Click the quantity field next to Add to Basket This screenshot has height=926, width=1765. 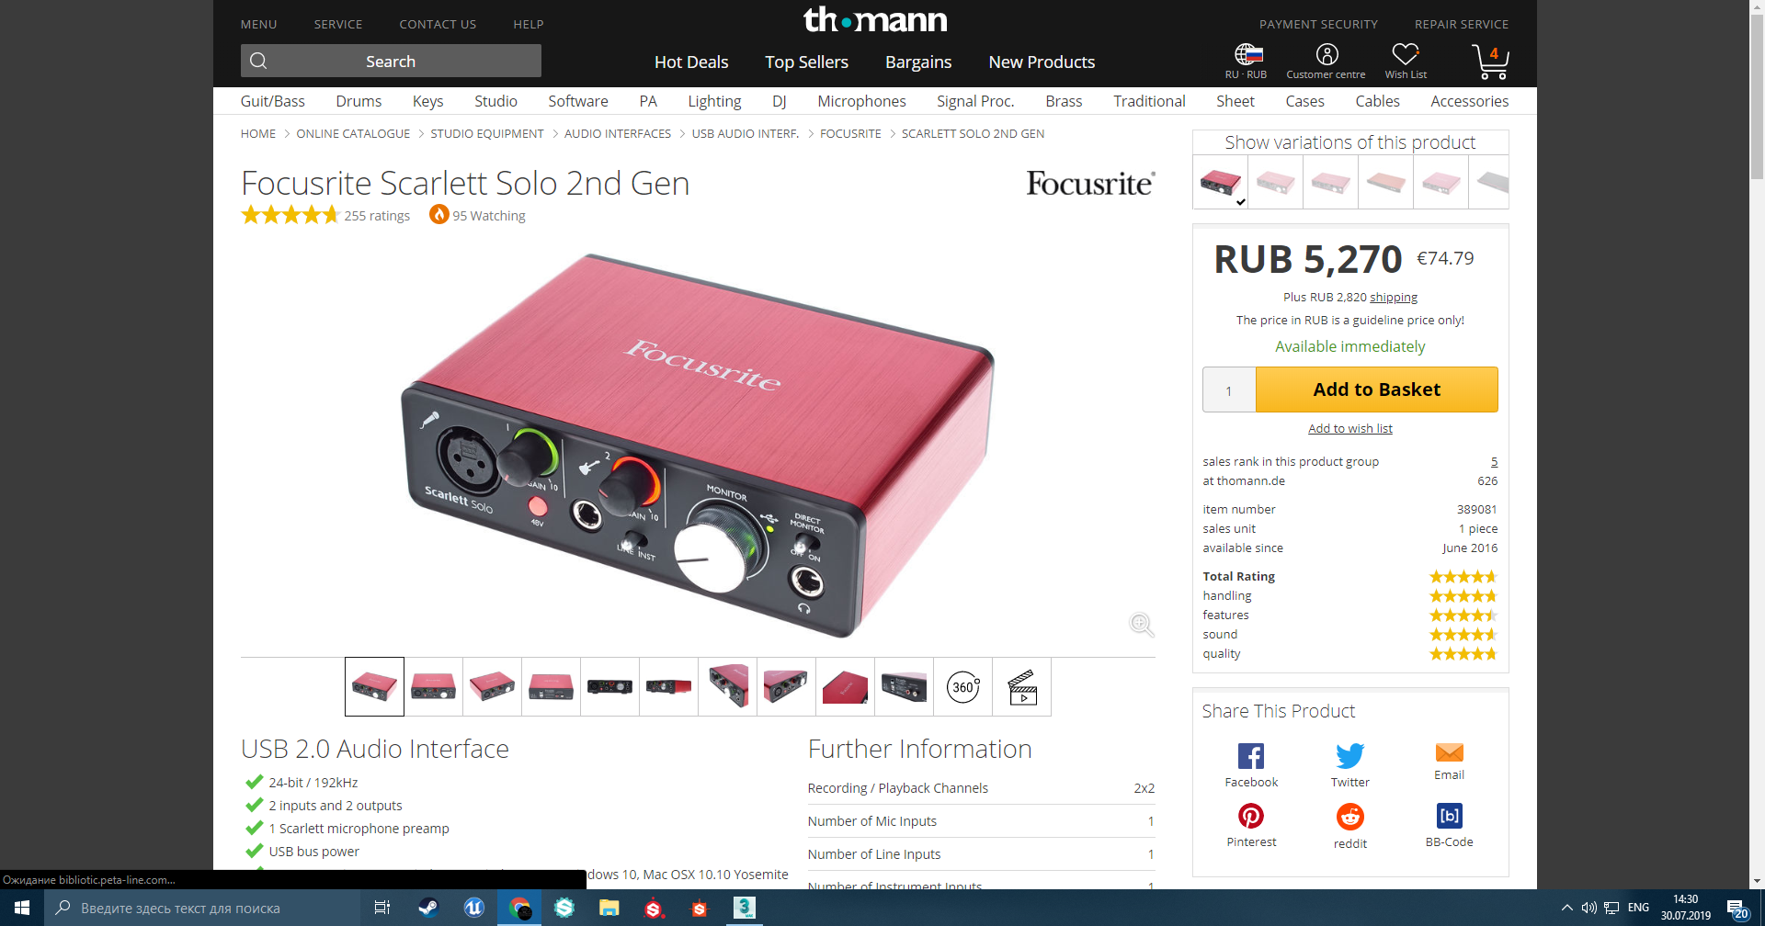[1229, 390]
